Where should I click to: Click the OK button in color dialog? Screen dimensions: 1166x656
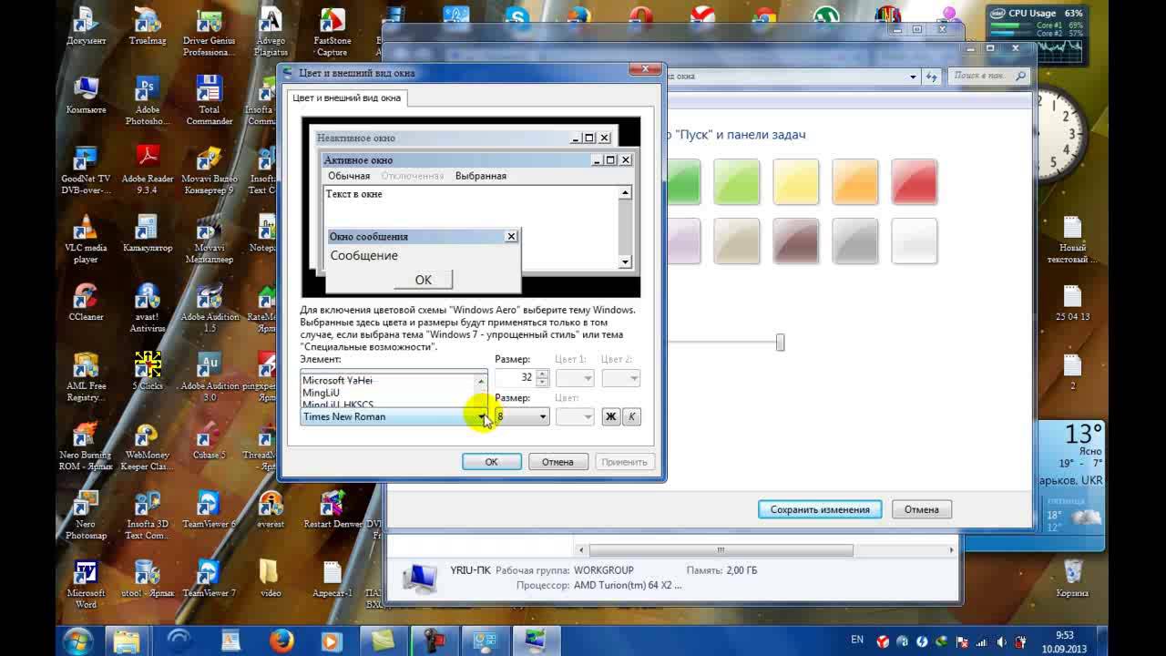491,462
